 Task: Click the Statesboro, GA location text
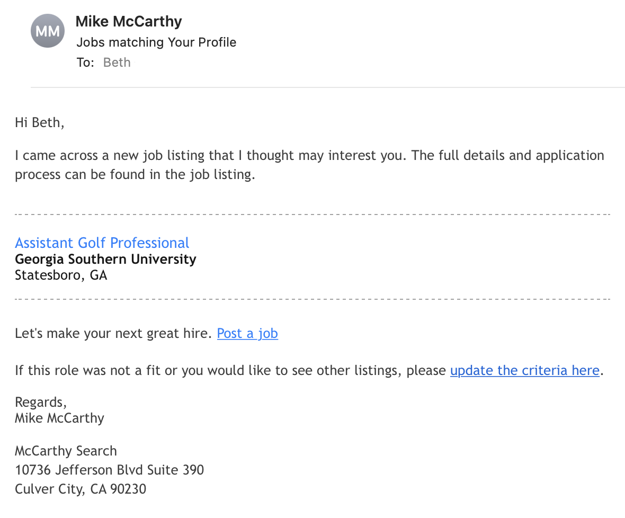[x=61, y=275]
